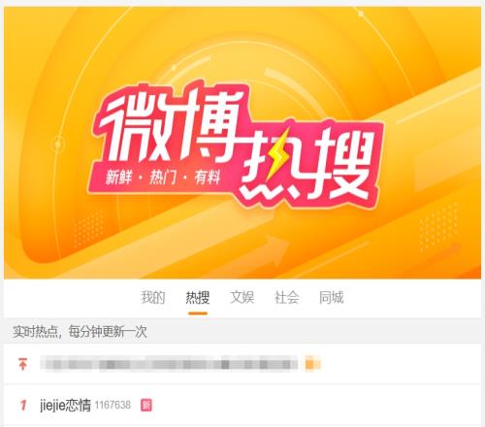
Task: Click the pink 新 badge beside jiejie恋情
Action: 146,405
